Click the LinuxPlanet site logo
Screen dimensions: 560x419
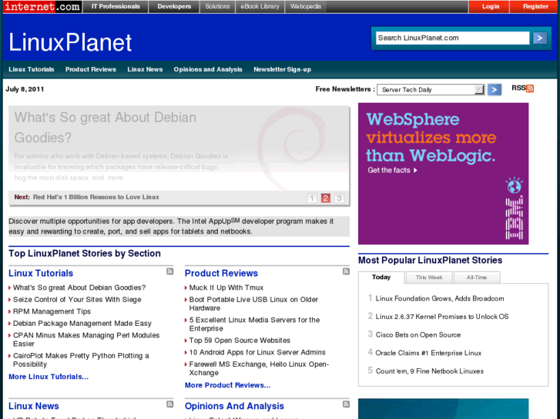click(x=70, y=42)
